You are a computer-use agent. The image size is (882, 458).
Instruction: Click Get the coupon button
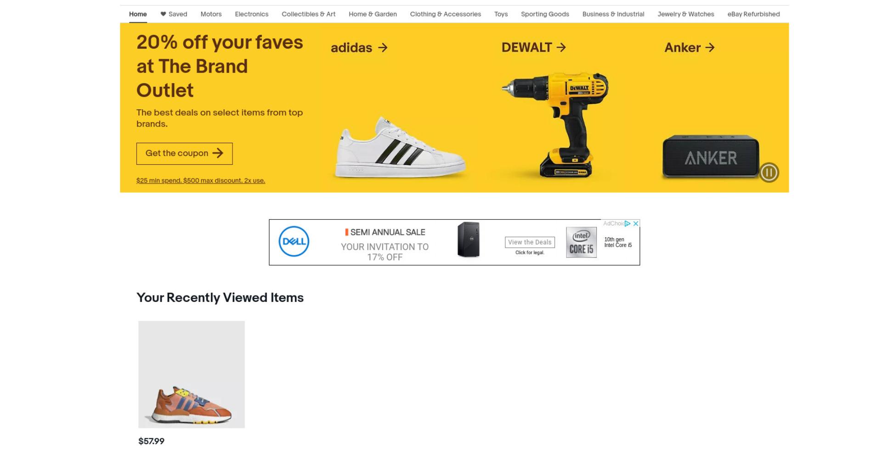coord(184,154)
